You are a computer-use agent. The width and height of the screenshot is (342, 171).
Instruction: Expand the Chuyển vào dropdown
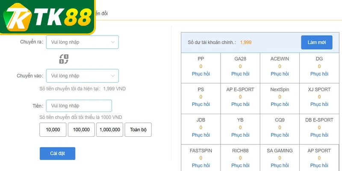click(83, 76)
